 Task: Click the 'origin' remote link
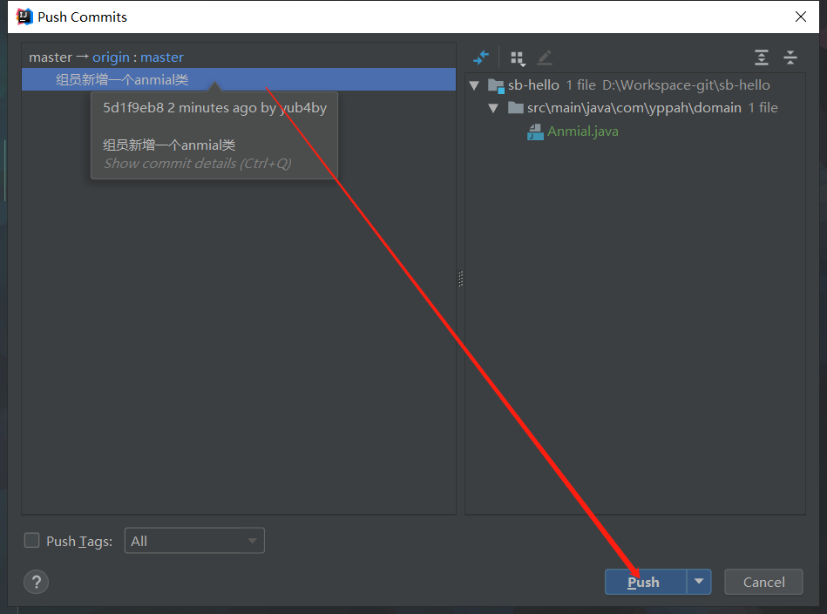[111, 57]
